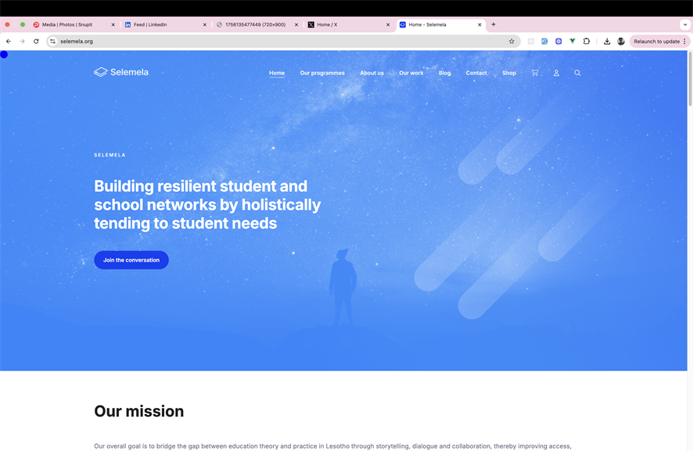Open the About us nav item
Image resolution: width=693 pixels, height=451 pixels.
click(372, 73)
